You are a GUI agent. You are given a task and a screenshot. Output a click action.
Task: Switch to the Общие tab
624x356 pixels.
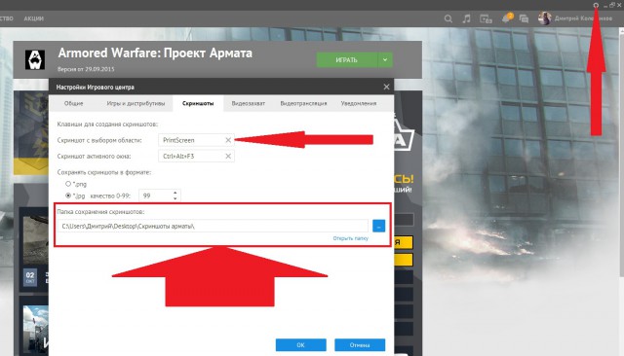tap(74, 103)
